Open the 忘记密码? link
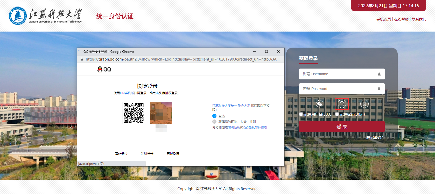The width and height of the screenshot is (435, 194). click(x=375, y=137)
